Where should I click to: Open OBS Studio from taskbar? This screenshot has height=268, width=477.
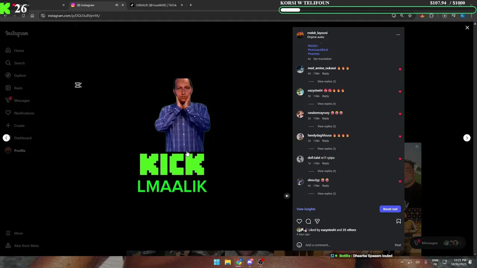click(x=260, y=262)
